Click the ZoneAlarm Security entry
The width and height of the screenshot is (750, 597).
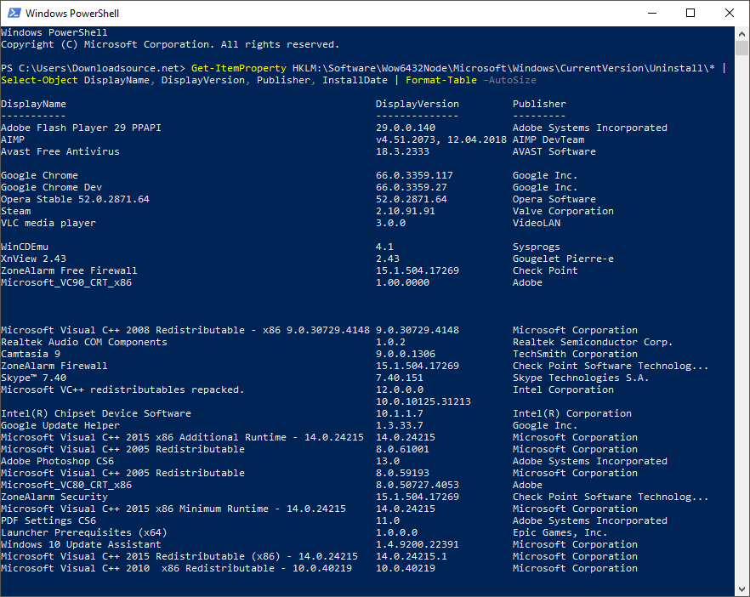[x=54, y=497]
